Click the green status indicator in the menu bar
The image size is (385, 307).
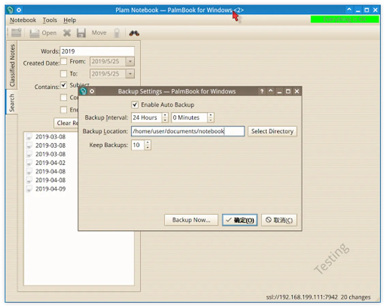[x=345, y=19]
